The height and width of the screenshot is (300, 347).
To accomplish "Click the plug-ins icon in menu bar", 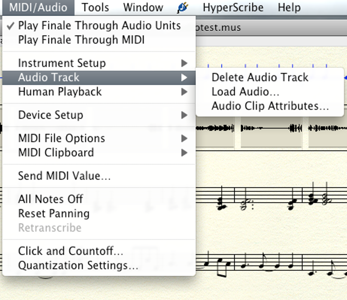I will pyautogui.click(x=183, y=7).
